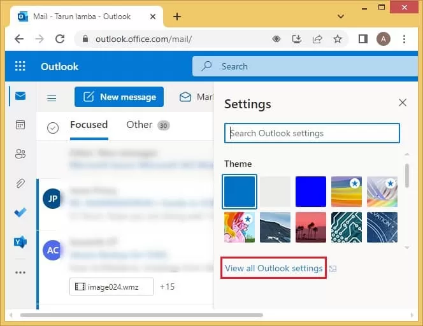The width and height of the screenshot is (423, 326).
Task: Select the light gray theme swatch
Action: point(275,192)
